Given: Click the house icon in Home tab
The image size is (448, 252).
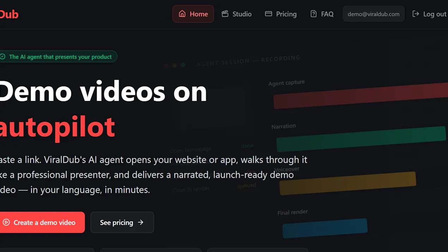Looking at the screenshot, I should point(182,14).
